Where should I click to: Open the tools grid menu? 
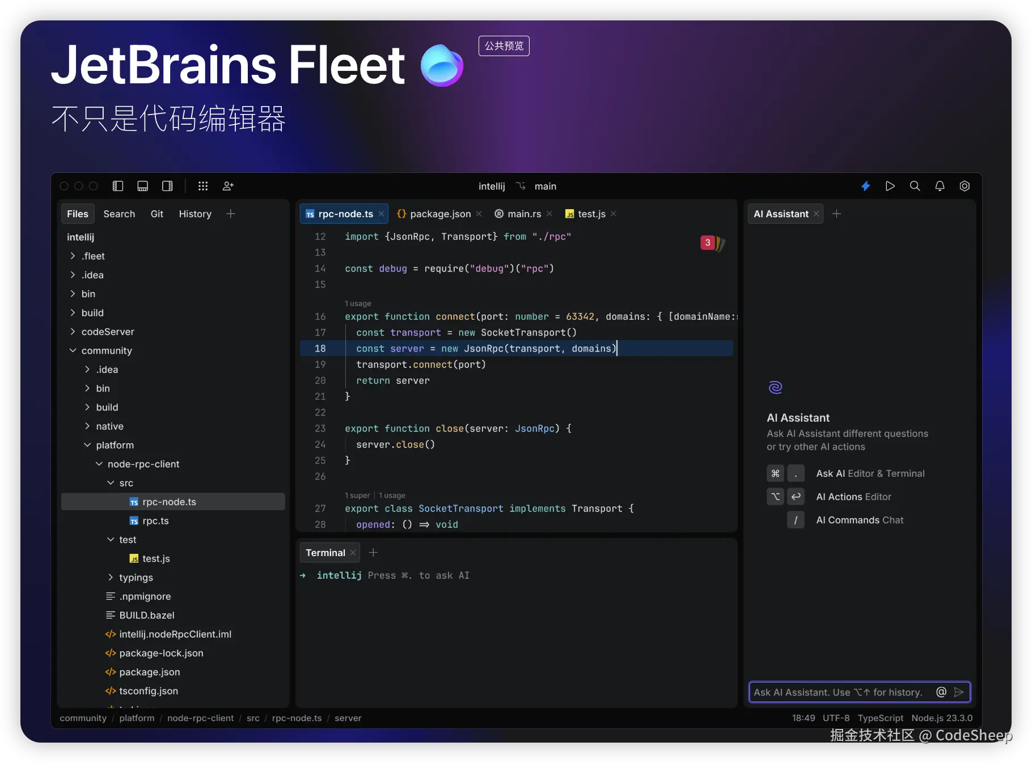203,186
